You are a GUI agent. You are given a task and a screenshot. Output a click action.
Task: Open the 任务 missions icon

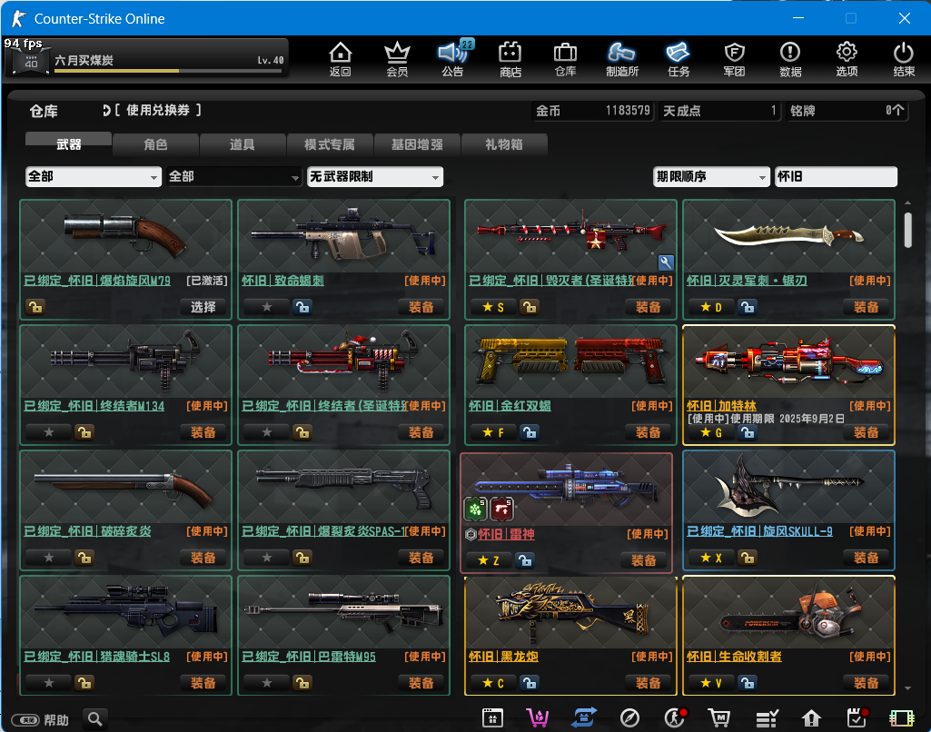[678, 59]
